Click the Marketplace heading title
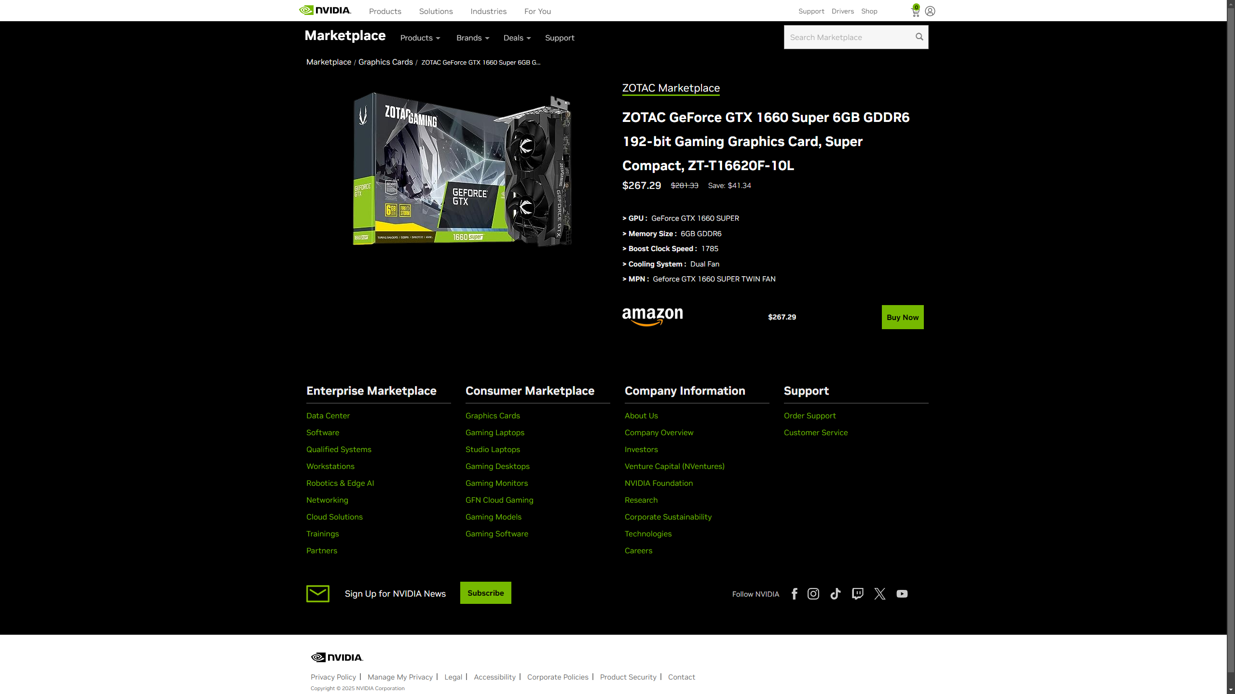 tap(345, 36)
